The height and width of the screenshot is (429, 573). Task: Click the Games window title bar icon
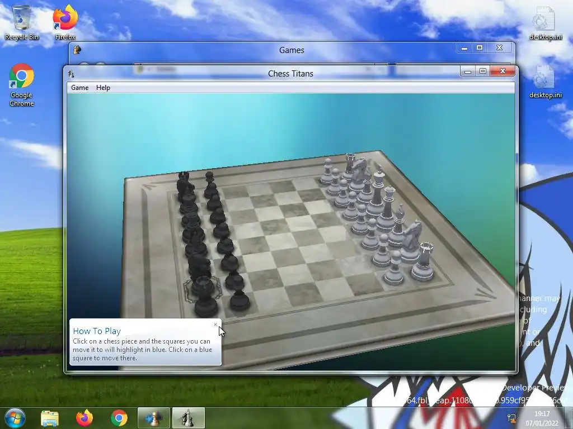[77, 50]
